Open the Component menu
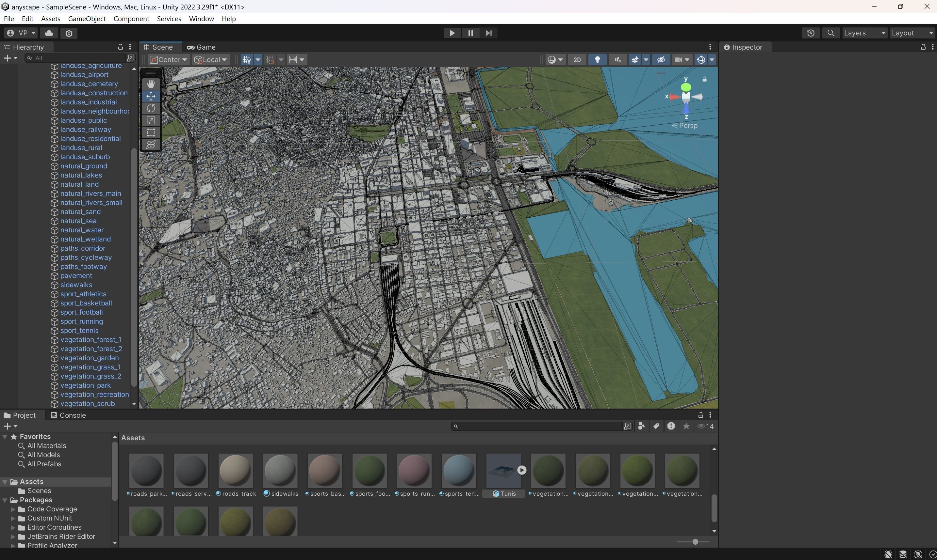Viewport: 937px width, 560px height. pyautogui.click(x=131, y=19)
